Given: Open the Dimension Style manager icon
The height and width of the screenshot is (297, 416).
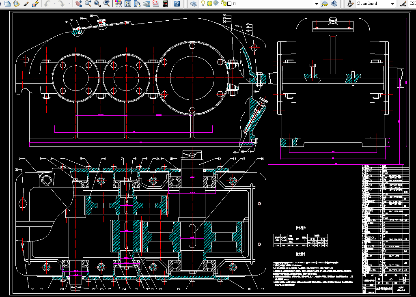Looking at the screenshot, I should [403, 3].
